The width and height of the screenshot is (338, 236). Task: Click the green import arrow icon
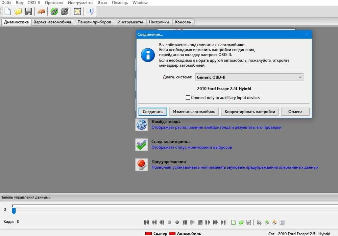(x=267, y=222)
